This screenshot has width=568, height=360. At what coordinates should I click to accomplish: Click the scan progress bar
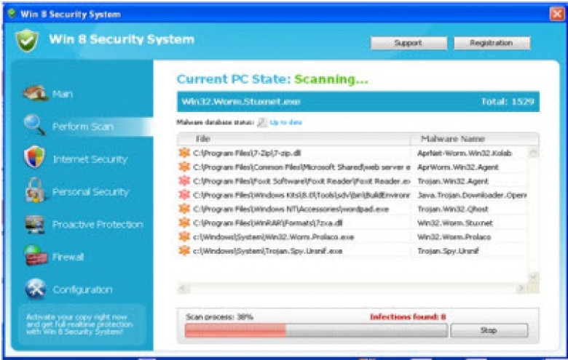316,330
